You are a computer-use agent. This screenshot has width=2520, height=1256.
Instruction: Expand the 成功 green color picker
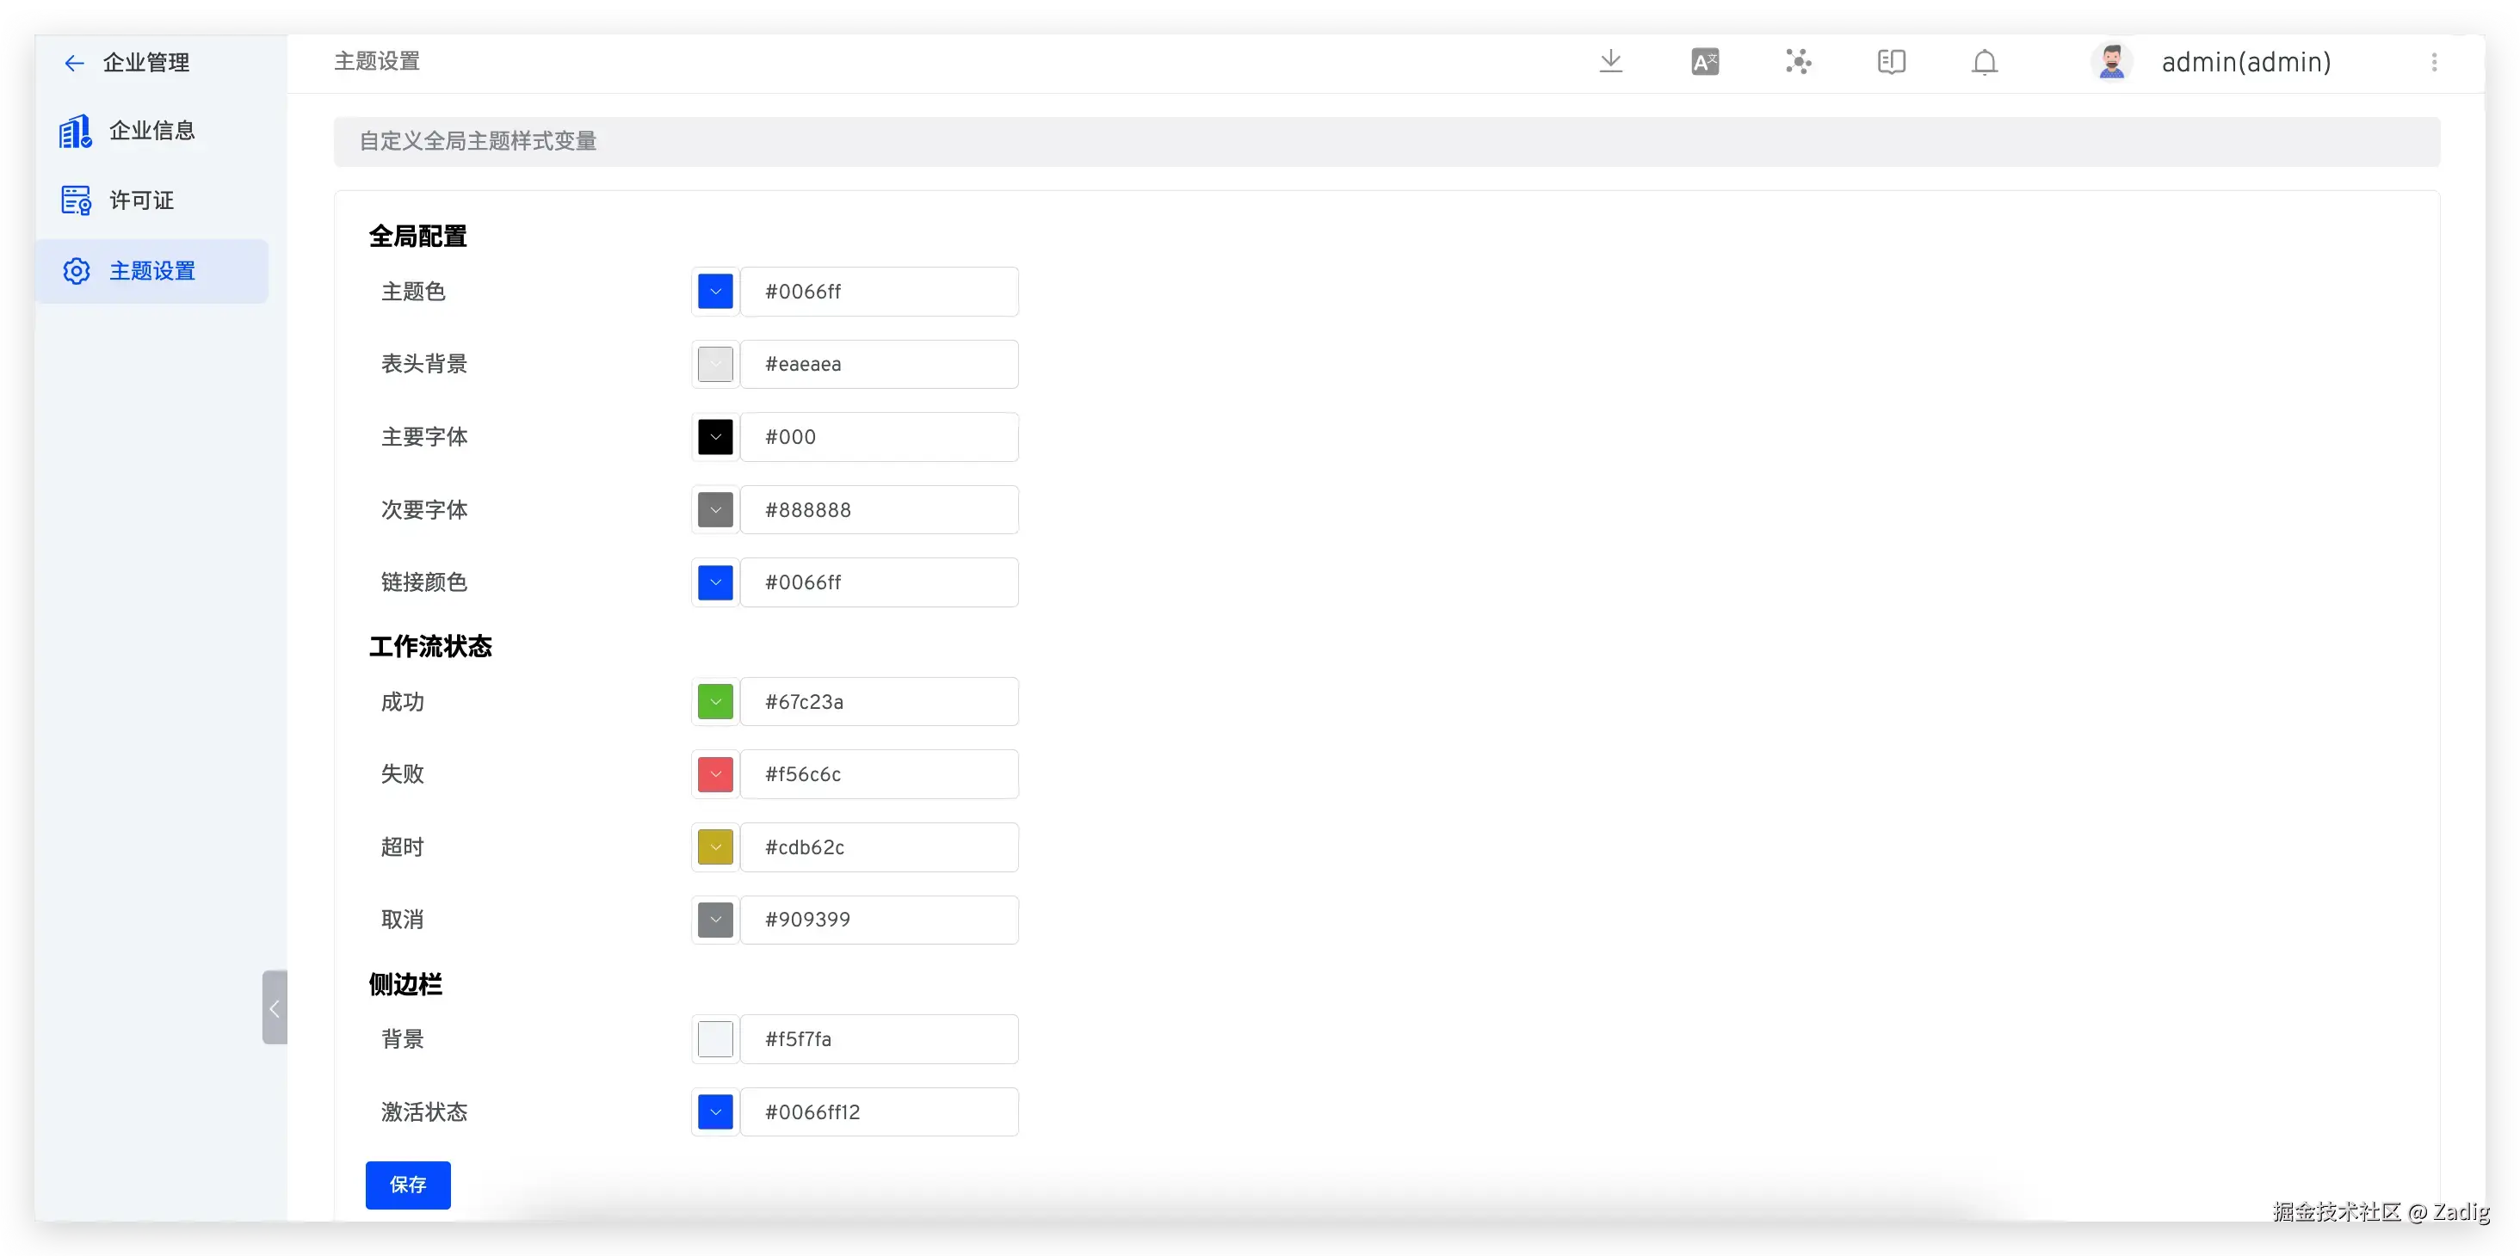pyautogui.click(x=715, y=701)
